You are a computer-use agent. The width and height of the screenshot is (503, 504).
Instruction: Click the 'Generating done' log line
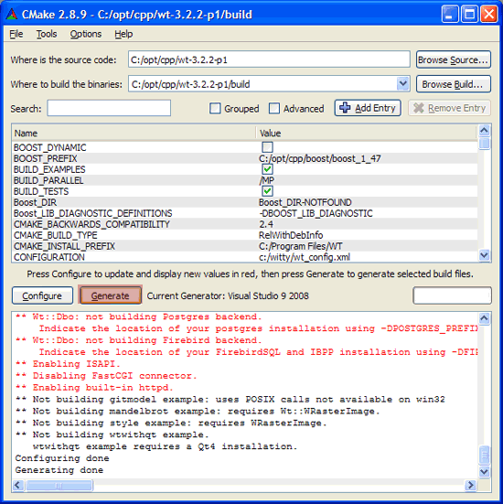pos(59,470)
